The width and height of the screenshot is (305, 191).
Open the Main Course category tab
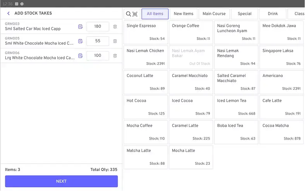pos(214,14)
